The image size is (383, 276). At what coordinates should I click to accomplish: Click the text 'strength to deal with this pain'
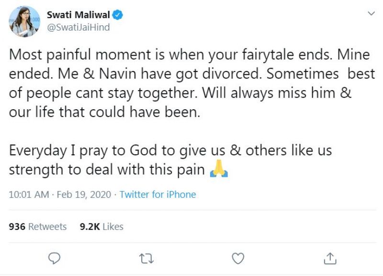tap(108, 170)
